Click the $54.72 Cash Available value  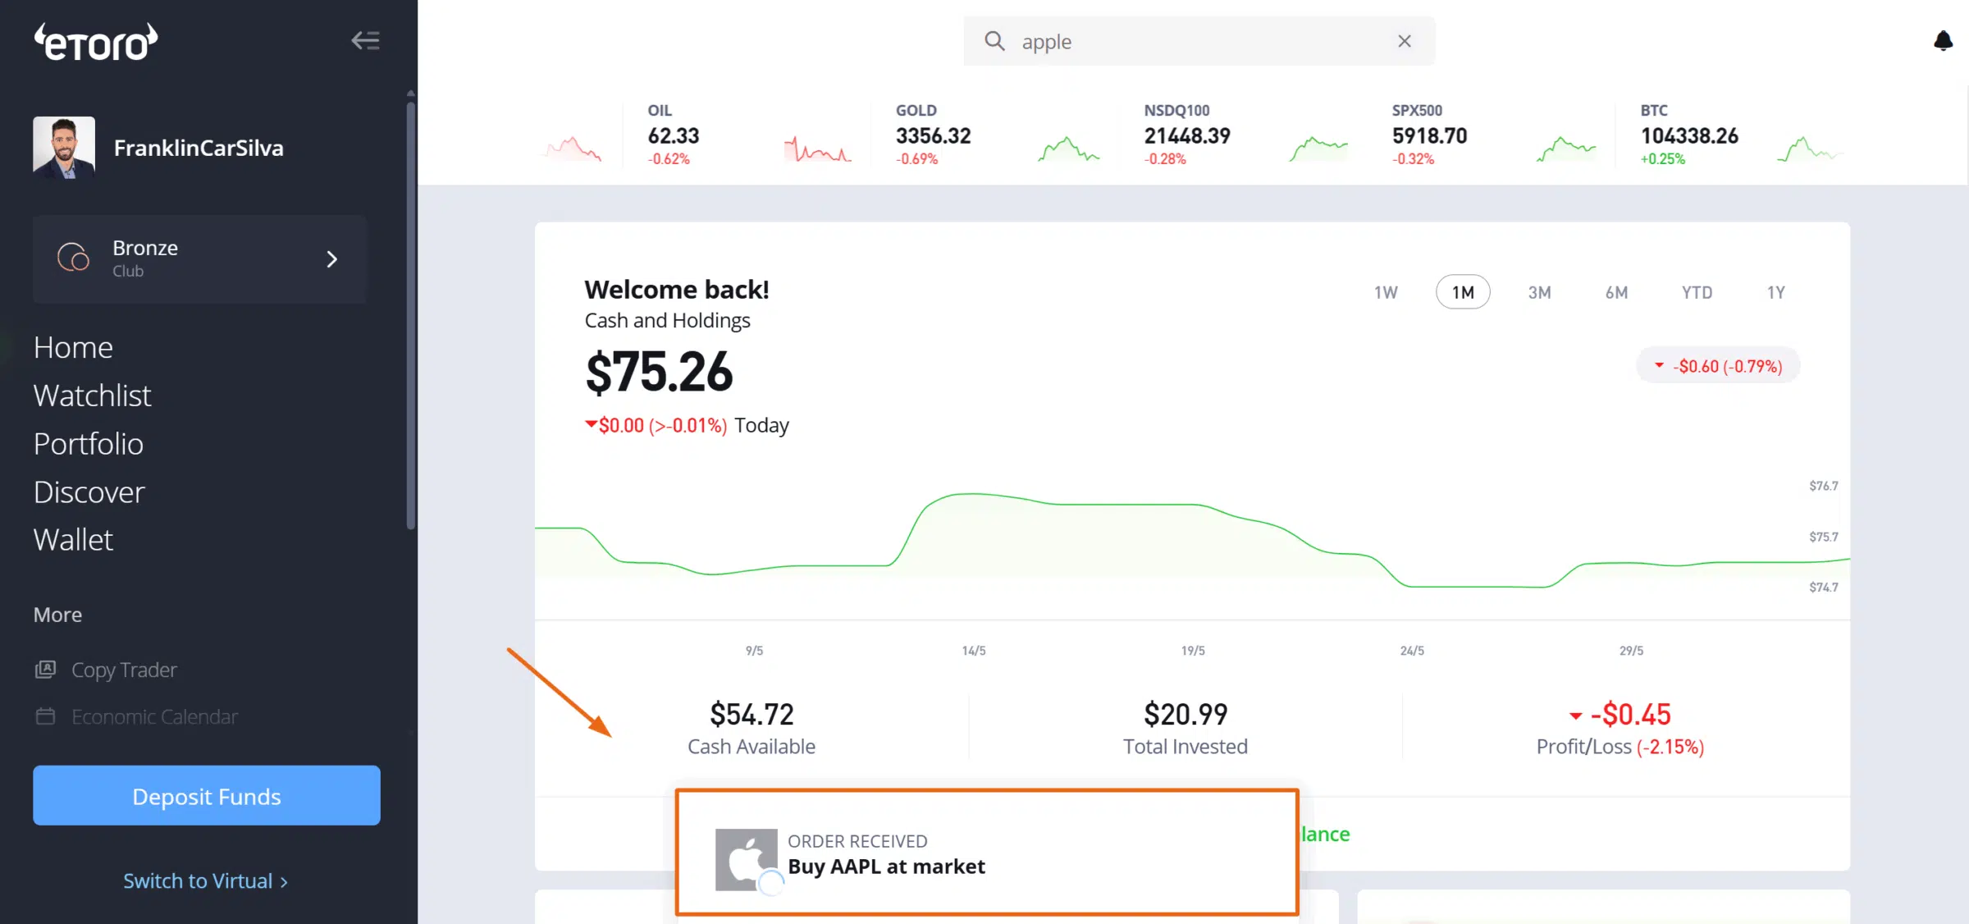tap(752, 715)
